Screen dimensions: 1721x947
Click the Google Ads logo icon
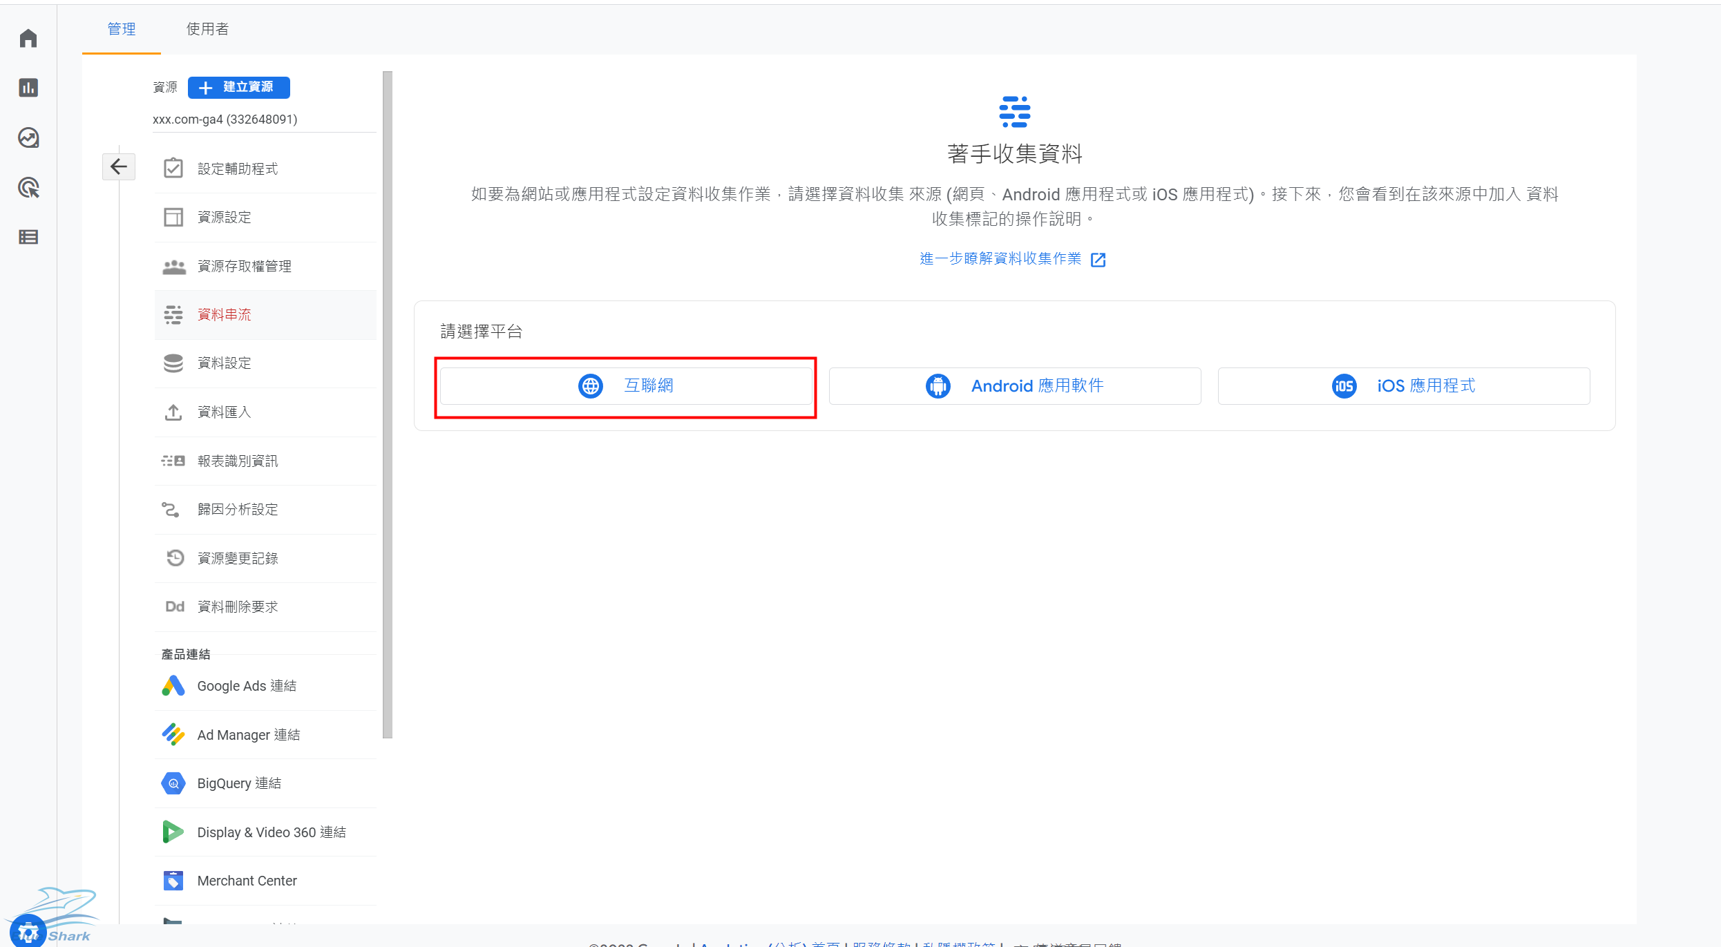[x=173, y=685]
